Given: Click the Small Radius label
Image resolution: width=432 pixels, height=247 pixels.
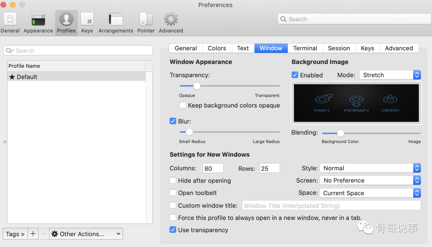Looking at the screenshot, I should pyautogui.click(x=192, y=141).
